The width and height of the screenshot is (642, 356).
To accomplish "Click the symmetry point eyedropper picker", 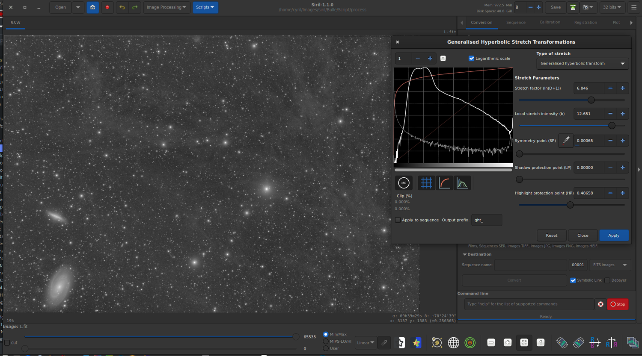I will point(566,141).
